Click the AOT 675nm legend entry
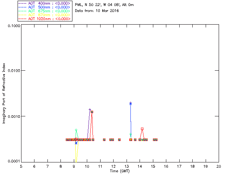The height and width of the screenshot is (180, 225). (45, 11)
